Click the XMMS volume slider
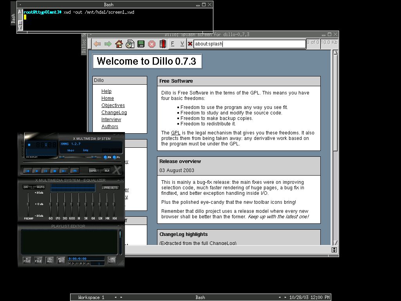Viewport: 401px width, 301px height. [x=72, y=157]
